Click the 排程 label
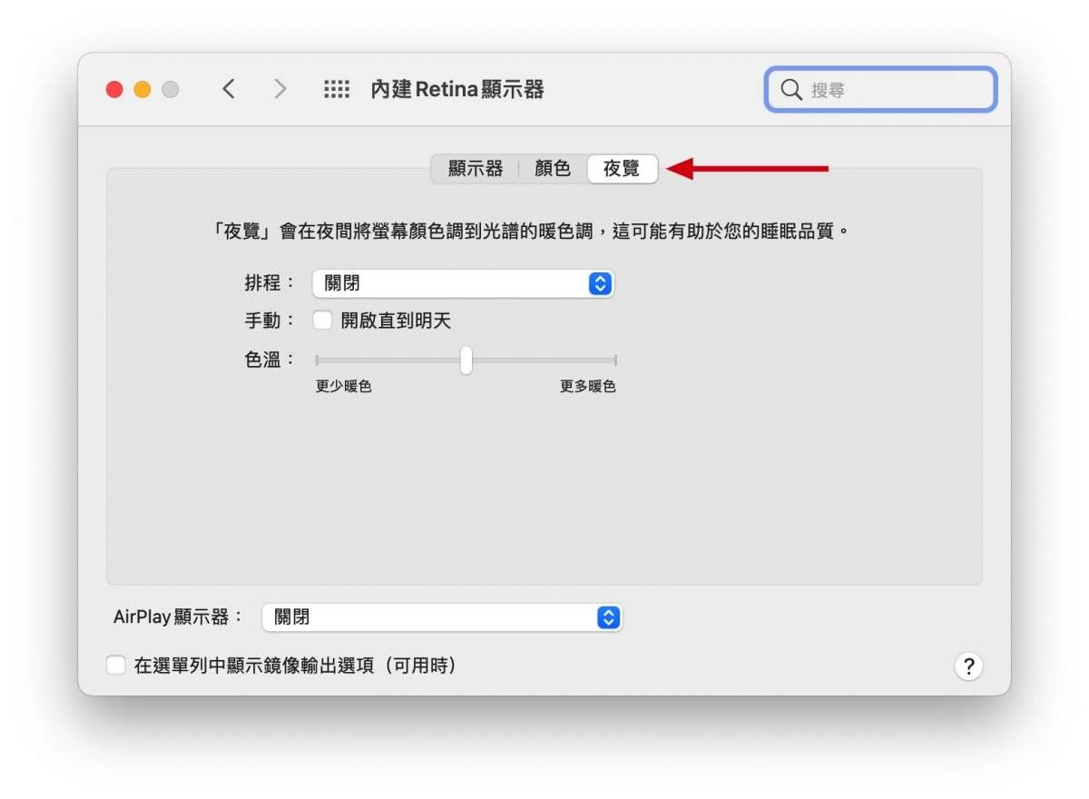Viewport: 1089px width, 799px height. coord(270,283)
